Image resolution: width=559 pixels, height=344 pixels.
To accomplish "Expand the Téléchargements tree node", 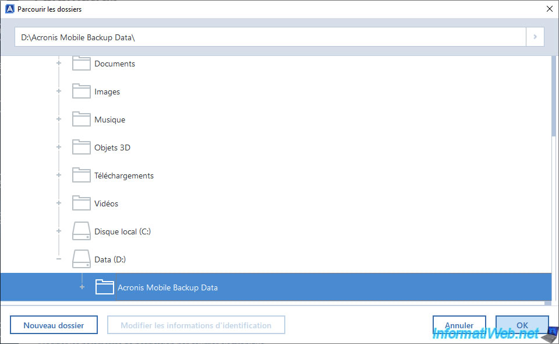I will click(x=59, y=175).
